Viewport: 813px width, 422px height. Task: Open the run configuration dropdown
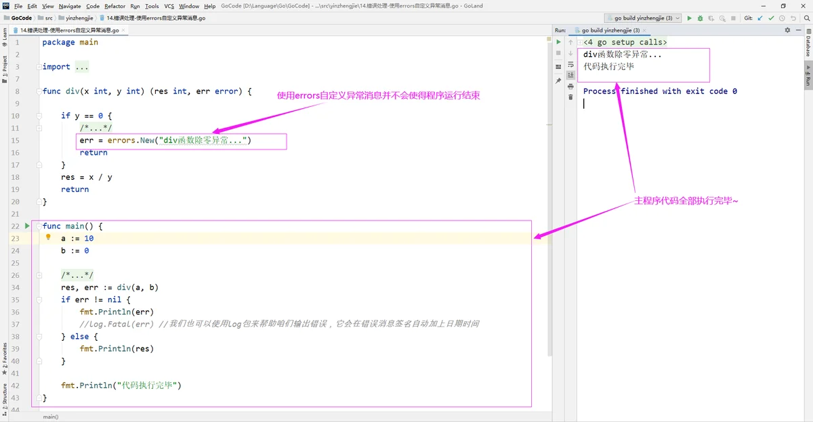point(643,18)
